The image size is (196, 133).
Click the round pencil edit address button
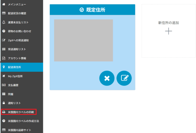click(124, 78)
